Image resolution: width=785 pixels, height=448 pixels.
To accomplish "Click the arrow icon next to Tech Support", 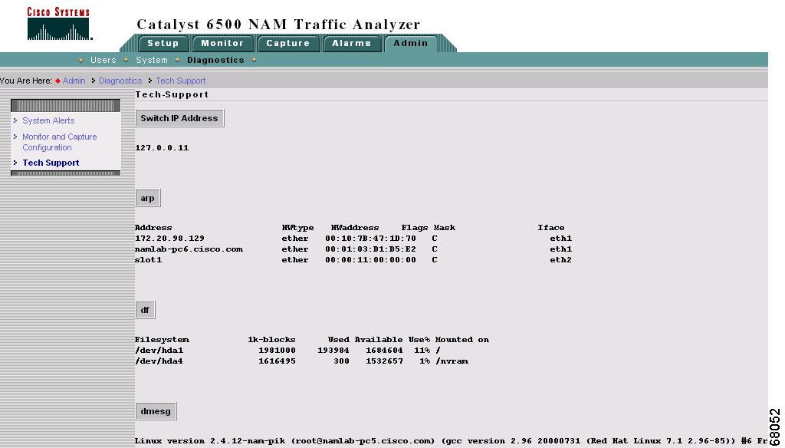I will [x=15, y=163].
